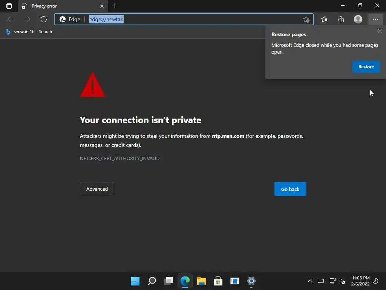Open Task View in taskbar
The height and width of the screenshot is (290, 386).
click(x=168, y=281)
